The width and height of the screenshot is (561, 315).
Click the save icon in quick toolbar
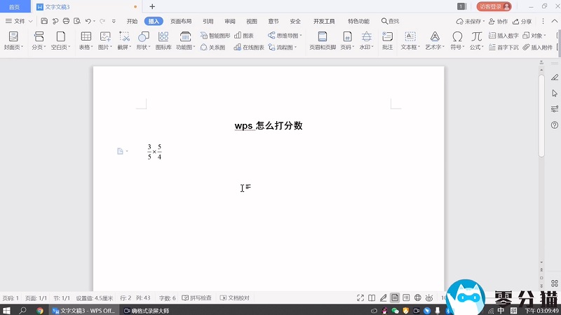44,22
